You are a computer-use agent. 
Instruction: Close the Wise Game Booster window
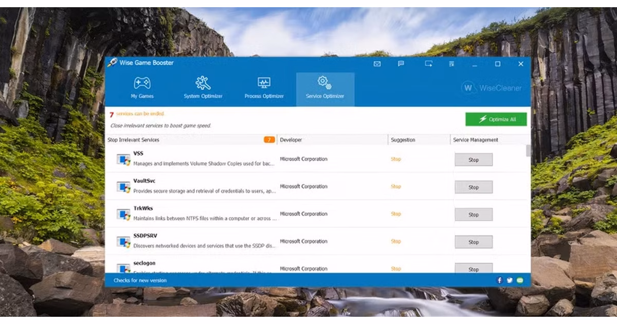tap(521, 64)
